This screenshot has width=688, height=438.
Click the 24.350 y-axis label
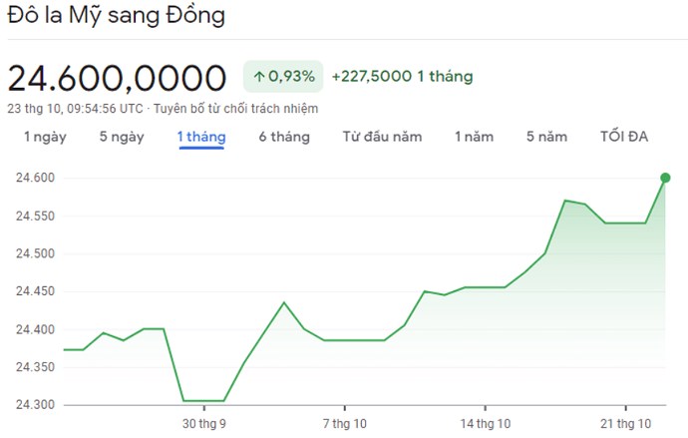pyautogui.click(x=35, y=367)
